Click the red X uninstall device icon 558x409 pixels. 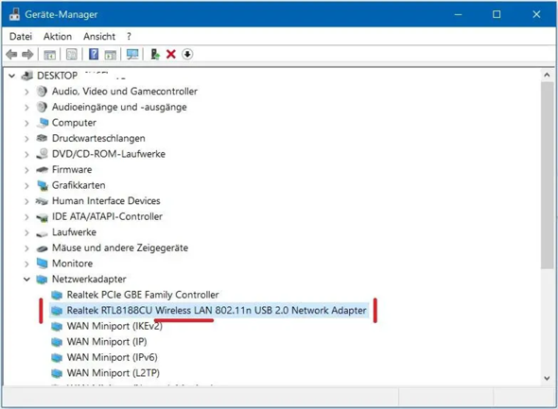pos(171,54)
